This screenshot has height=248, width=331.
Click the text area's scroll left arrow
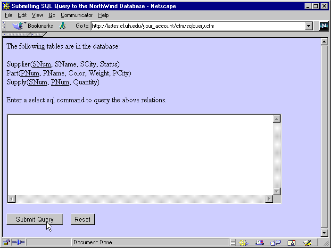point(12,199)
